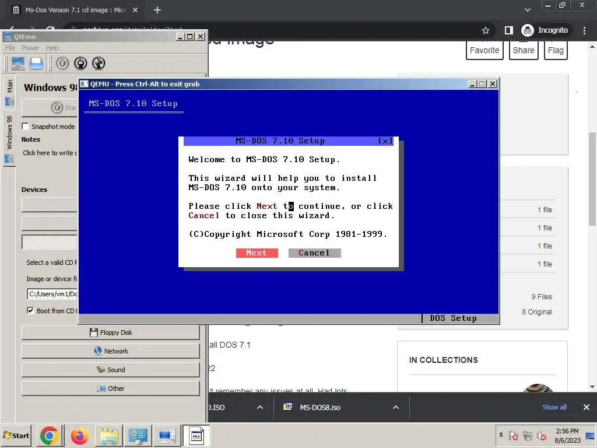Open options chevron for the .ISO download
Screen dimensions: 597x448
pos(259,407)
